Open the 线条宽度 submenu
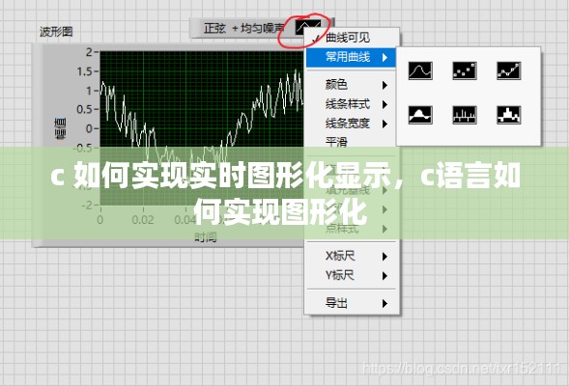This screenshot has height=386, width=569. click(352, 124)
